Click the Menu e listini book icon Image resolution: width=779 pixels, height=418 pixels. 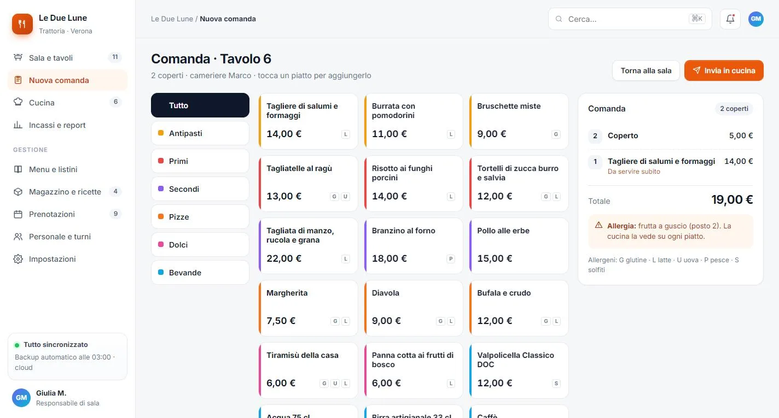[18, 169]
